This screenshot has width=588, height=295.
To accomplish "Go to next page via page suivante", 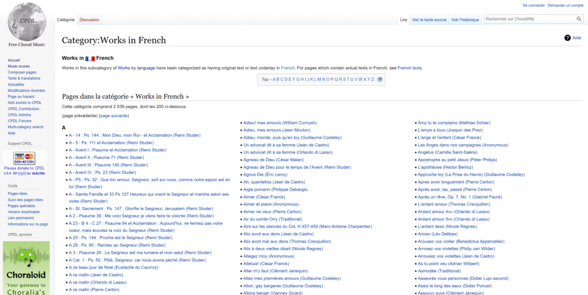I will click(x=114, y=116).
